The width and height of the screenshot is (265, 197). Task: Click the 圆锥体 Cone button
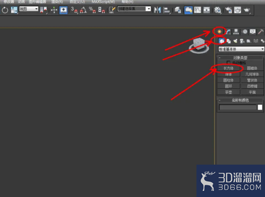[252, 68]
